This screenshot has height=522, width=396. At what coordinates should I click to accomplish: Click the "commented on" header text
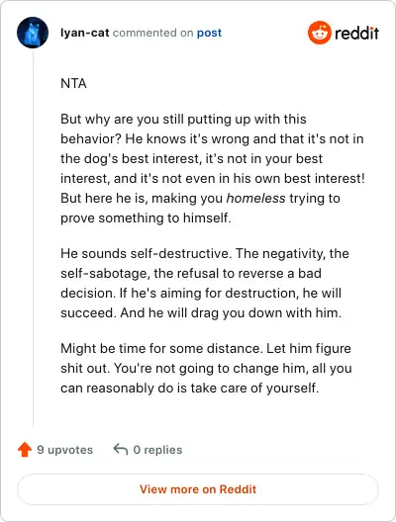(153, 33)
